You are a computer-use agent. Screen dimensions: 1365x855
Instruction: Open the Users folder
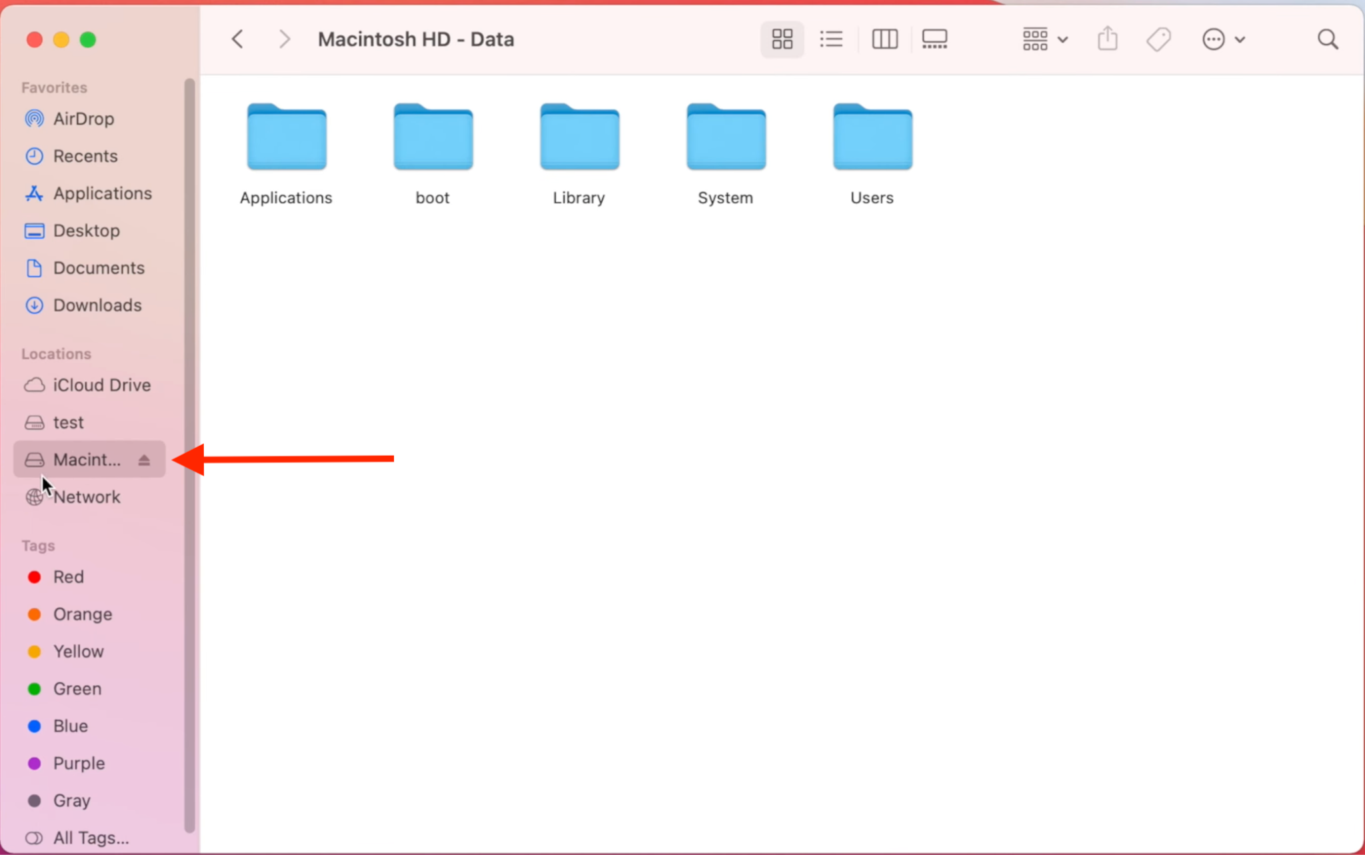point(872,138)
